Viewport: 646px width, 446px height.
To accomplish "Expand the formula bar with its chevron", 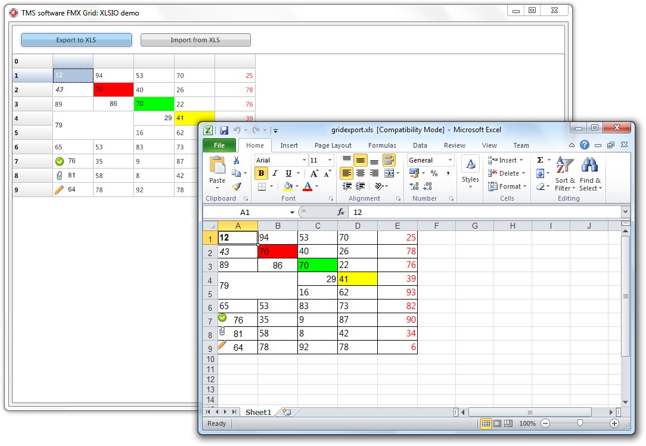I will tap(625, 211).
